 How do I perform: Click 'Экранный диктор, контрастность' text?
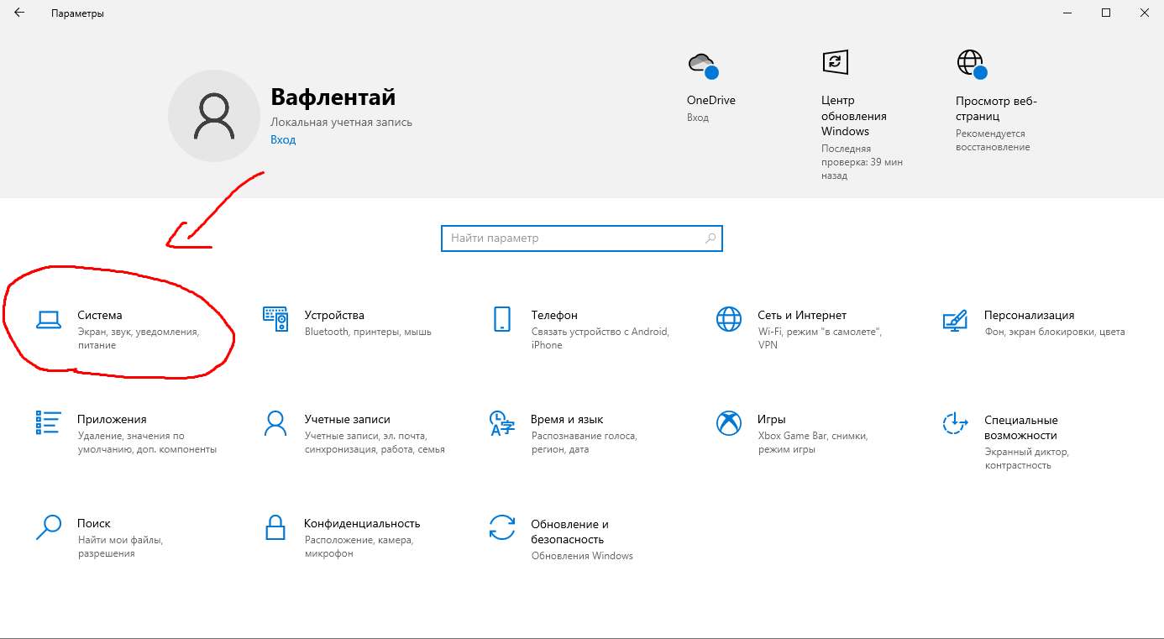click(1027, 458)
